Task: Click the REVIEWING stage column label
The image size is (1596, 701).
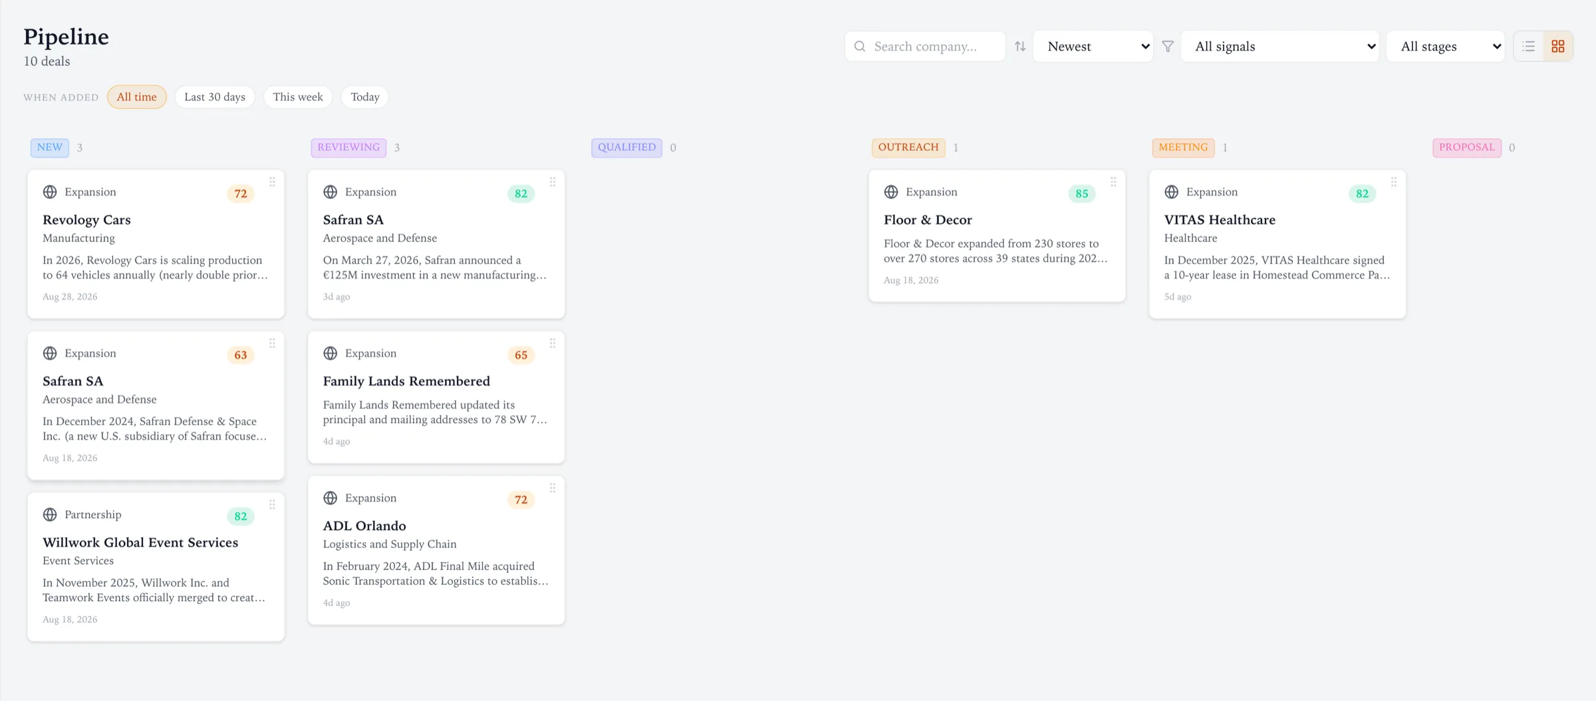Action: point(348,148)
